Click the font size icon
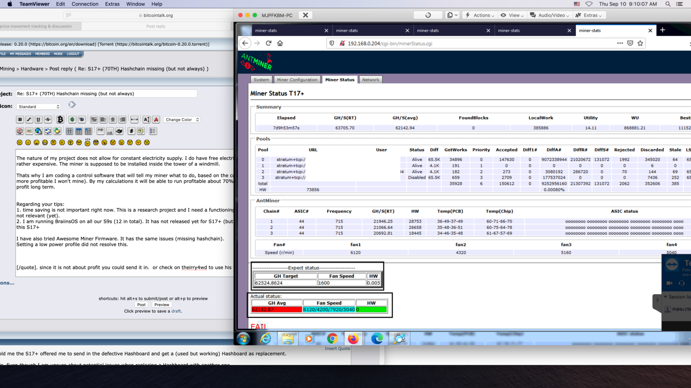Screen dimensions: 691x388 (x=146, y=119)
